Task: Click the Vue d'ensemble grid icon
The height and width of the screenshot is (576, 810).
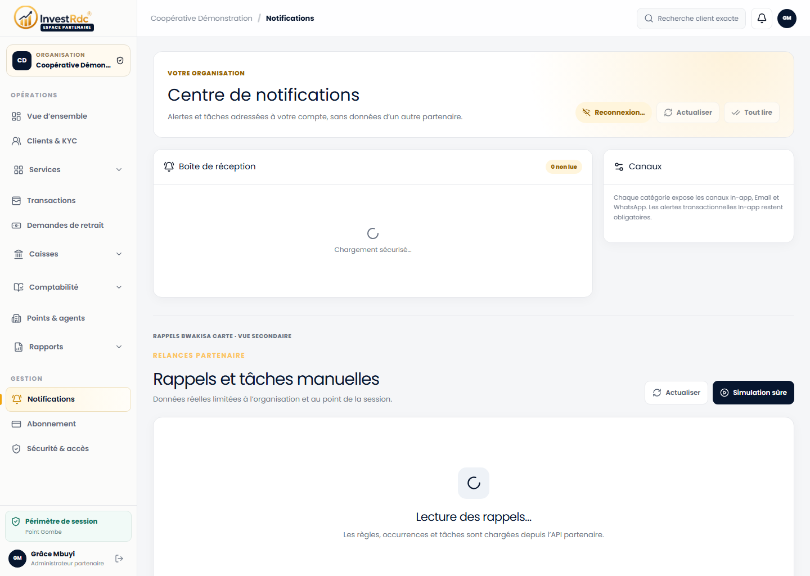Action: [16, 116]
